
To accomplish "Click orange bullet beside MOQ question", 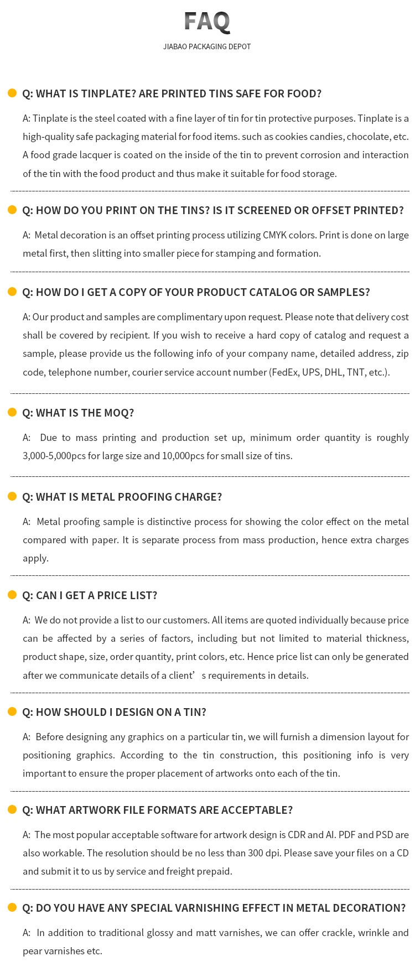I will (12, 412).
